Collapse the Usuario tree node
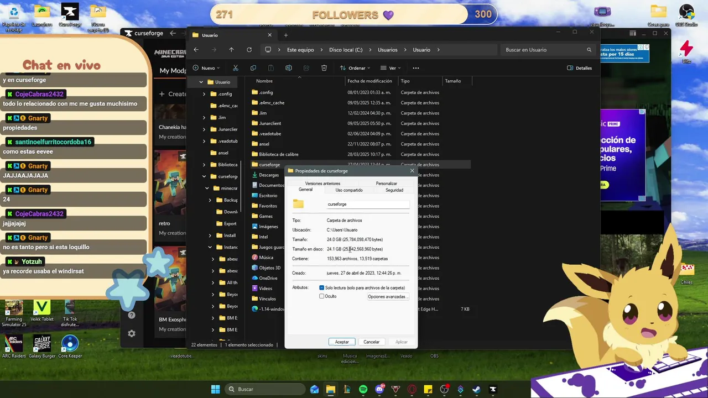This screenshot has height=398, width=708. click(x=201, y=82)
